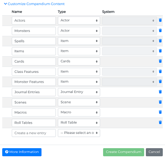
Task: Click the 'Create a new entry' name field
Action: (34, 133)
